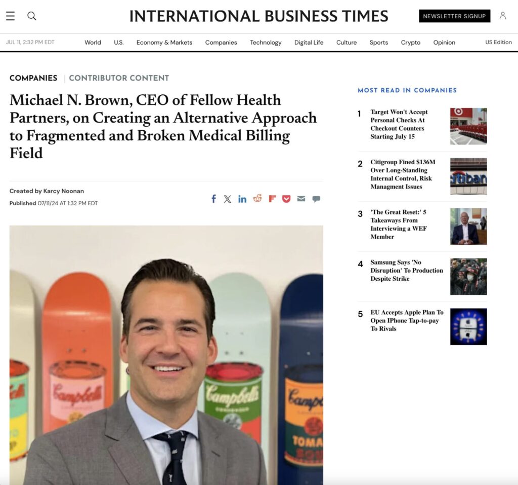This screenshot has height=485, width=518.
Task: Share the article via Flipboard
Action: pyautogui.click(x=272, y=199)
